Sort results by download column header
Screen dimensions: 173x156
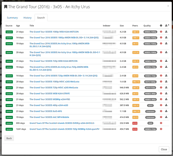pyautogui.click(x=167, y=26)
